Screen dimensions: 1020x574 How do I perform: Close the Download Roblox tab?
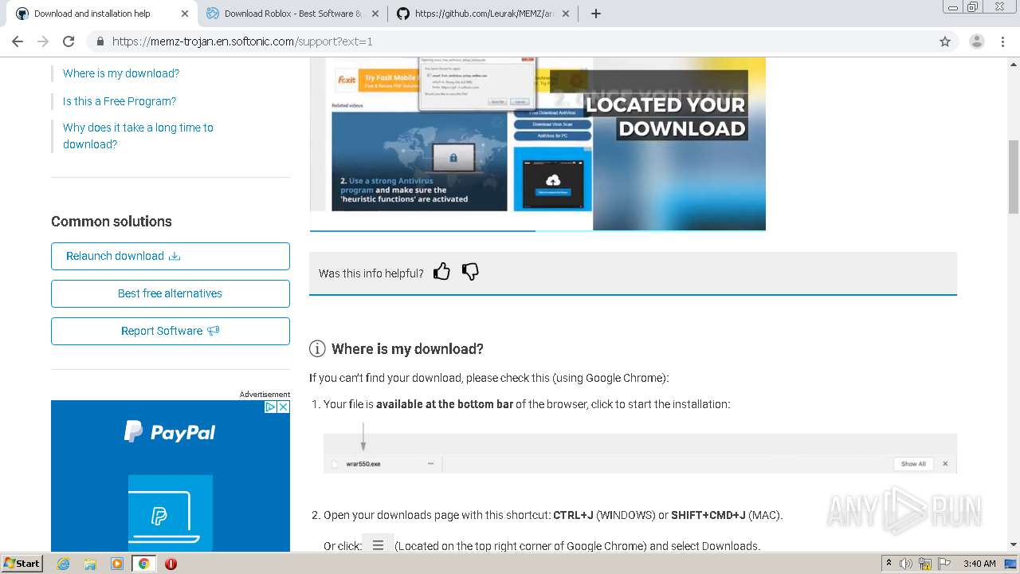(x=375, y=14)
